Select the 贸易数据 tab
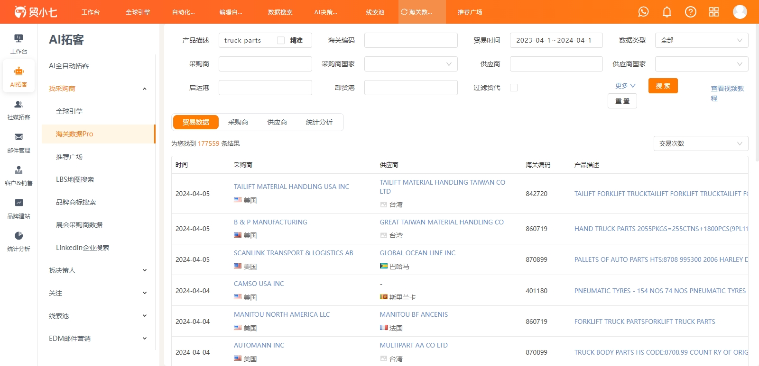This screenshot has width=759, height=366. pos(196,122)
